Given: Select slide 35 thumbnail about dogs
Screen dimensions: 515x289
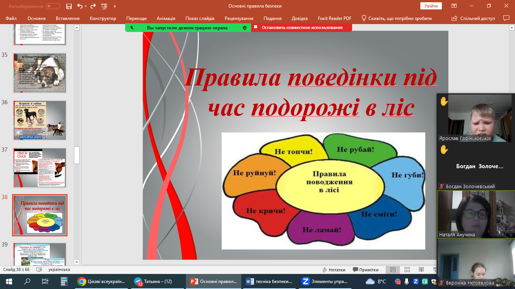Looking at the screenshot, I should pyautogui.click(x=40, y=73).
